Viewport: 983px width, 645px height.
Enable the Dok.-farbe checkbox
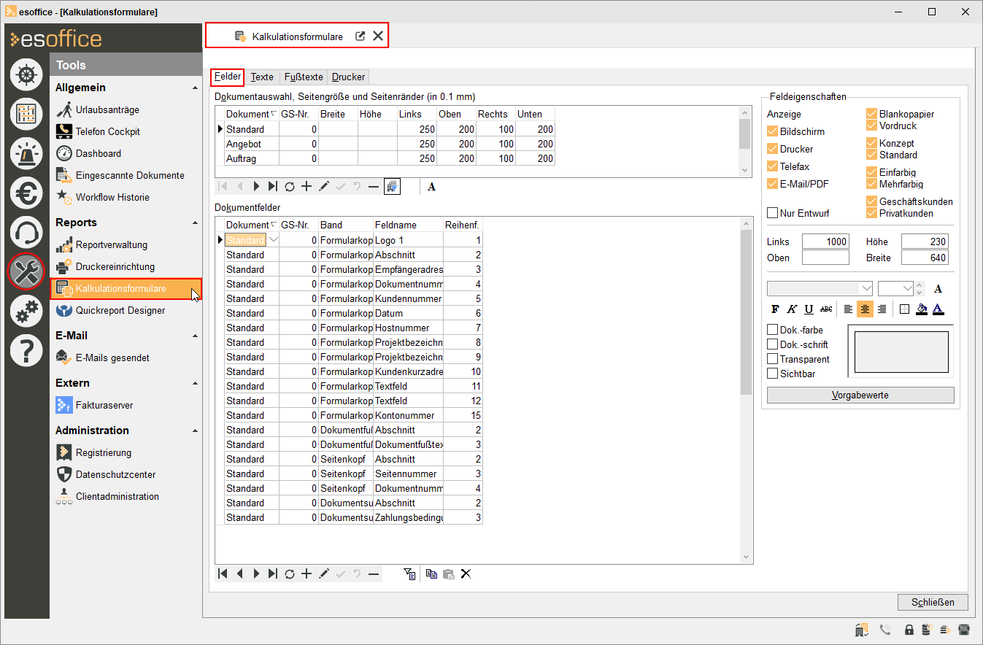pyautogui.click(x=773, y=330)
